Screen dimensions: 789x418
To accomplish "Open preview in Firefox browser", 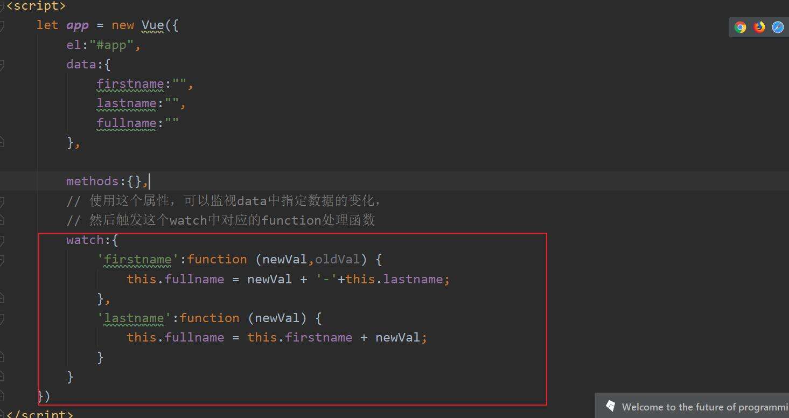I will pos(759,27).
